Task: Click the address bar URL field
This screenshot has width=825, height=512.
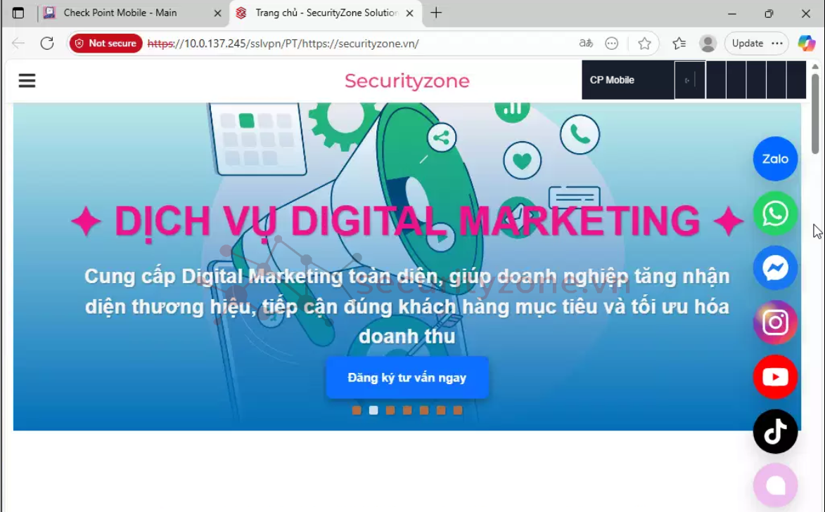Action: pos(352,44)
